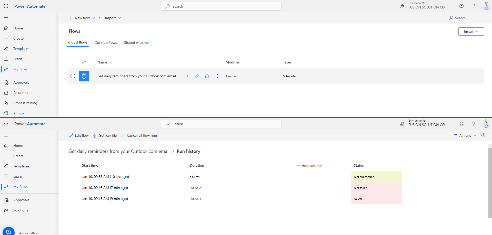Download runs with Get .csv file
This screenshot has width=492, height=235.
click(x=105, y=135)
